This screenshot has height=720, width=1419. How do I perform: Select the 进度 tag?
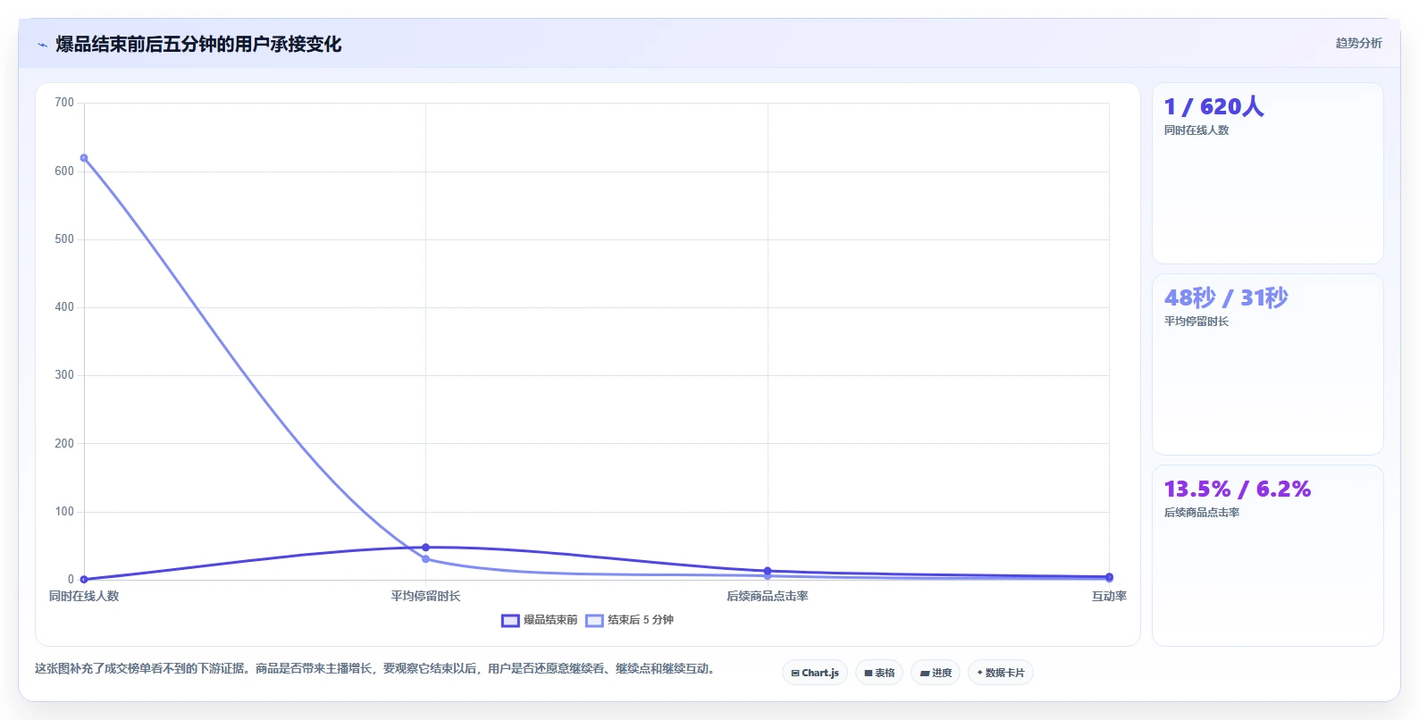pos(936,673)
